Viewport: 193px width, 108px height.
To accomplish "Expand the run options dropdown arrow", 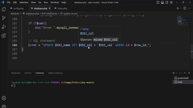I will [181, 8].
